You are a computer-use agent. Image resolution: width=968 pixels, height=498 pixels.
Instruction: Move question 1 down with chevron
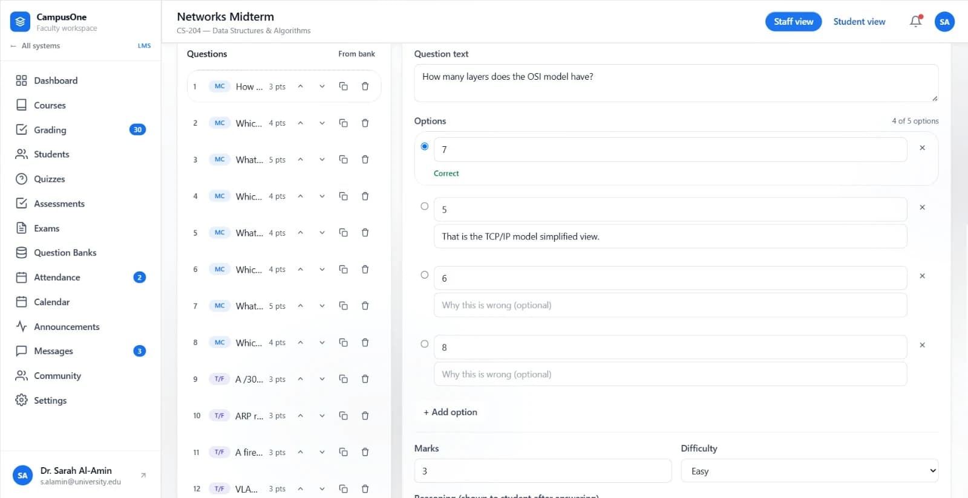(322, 86)
